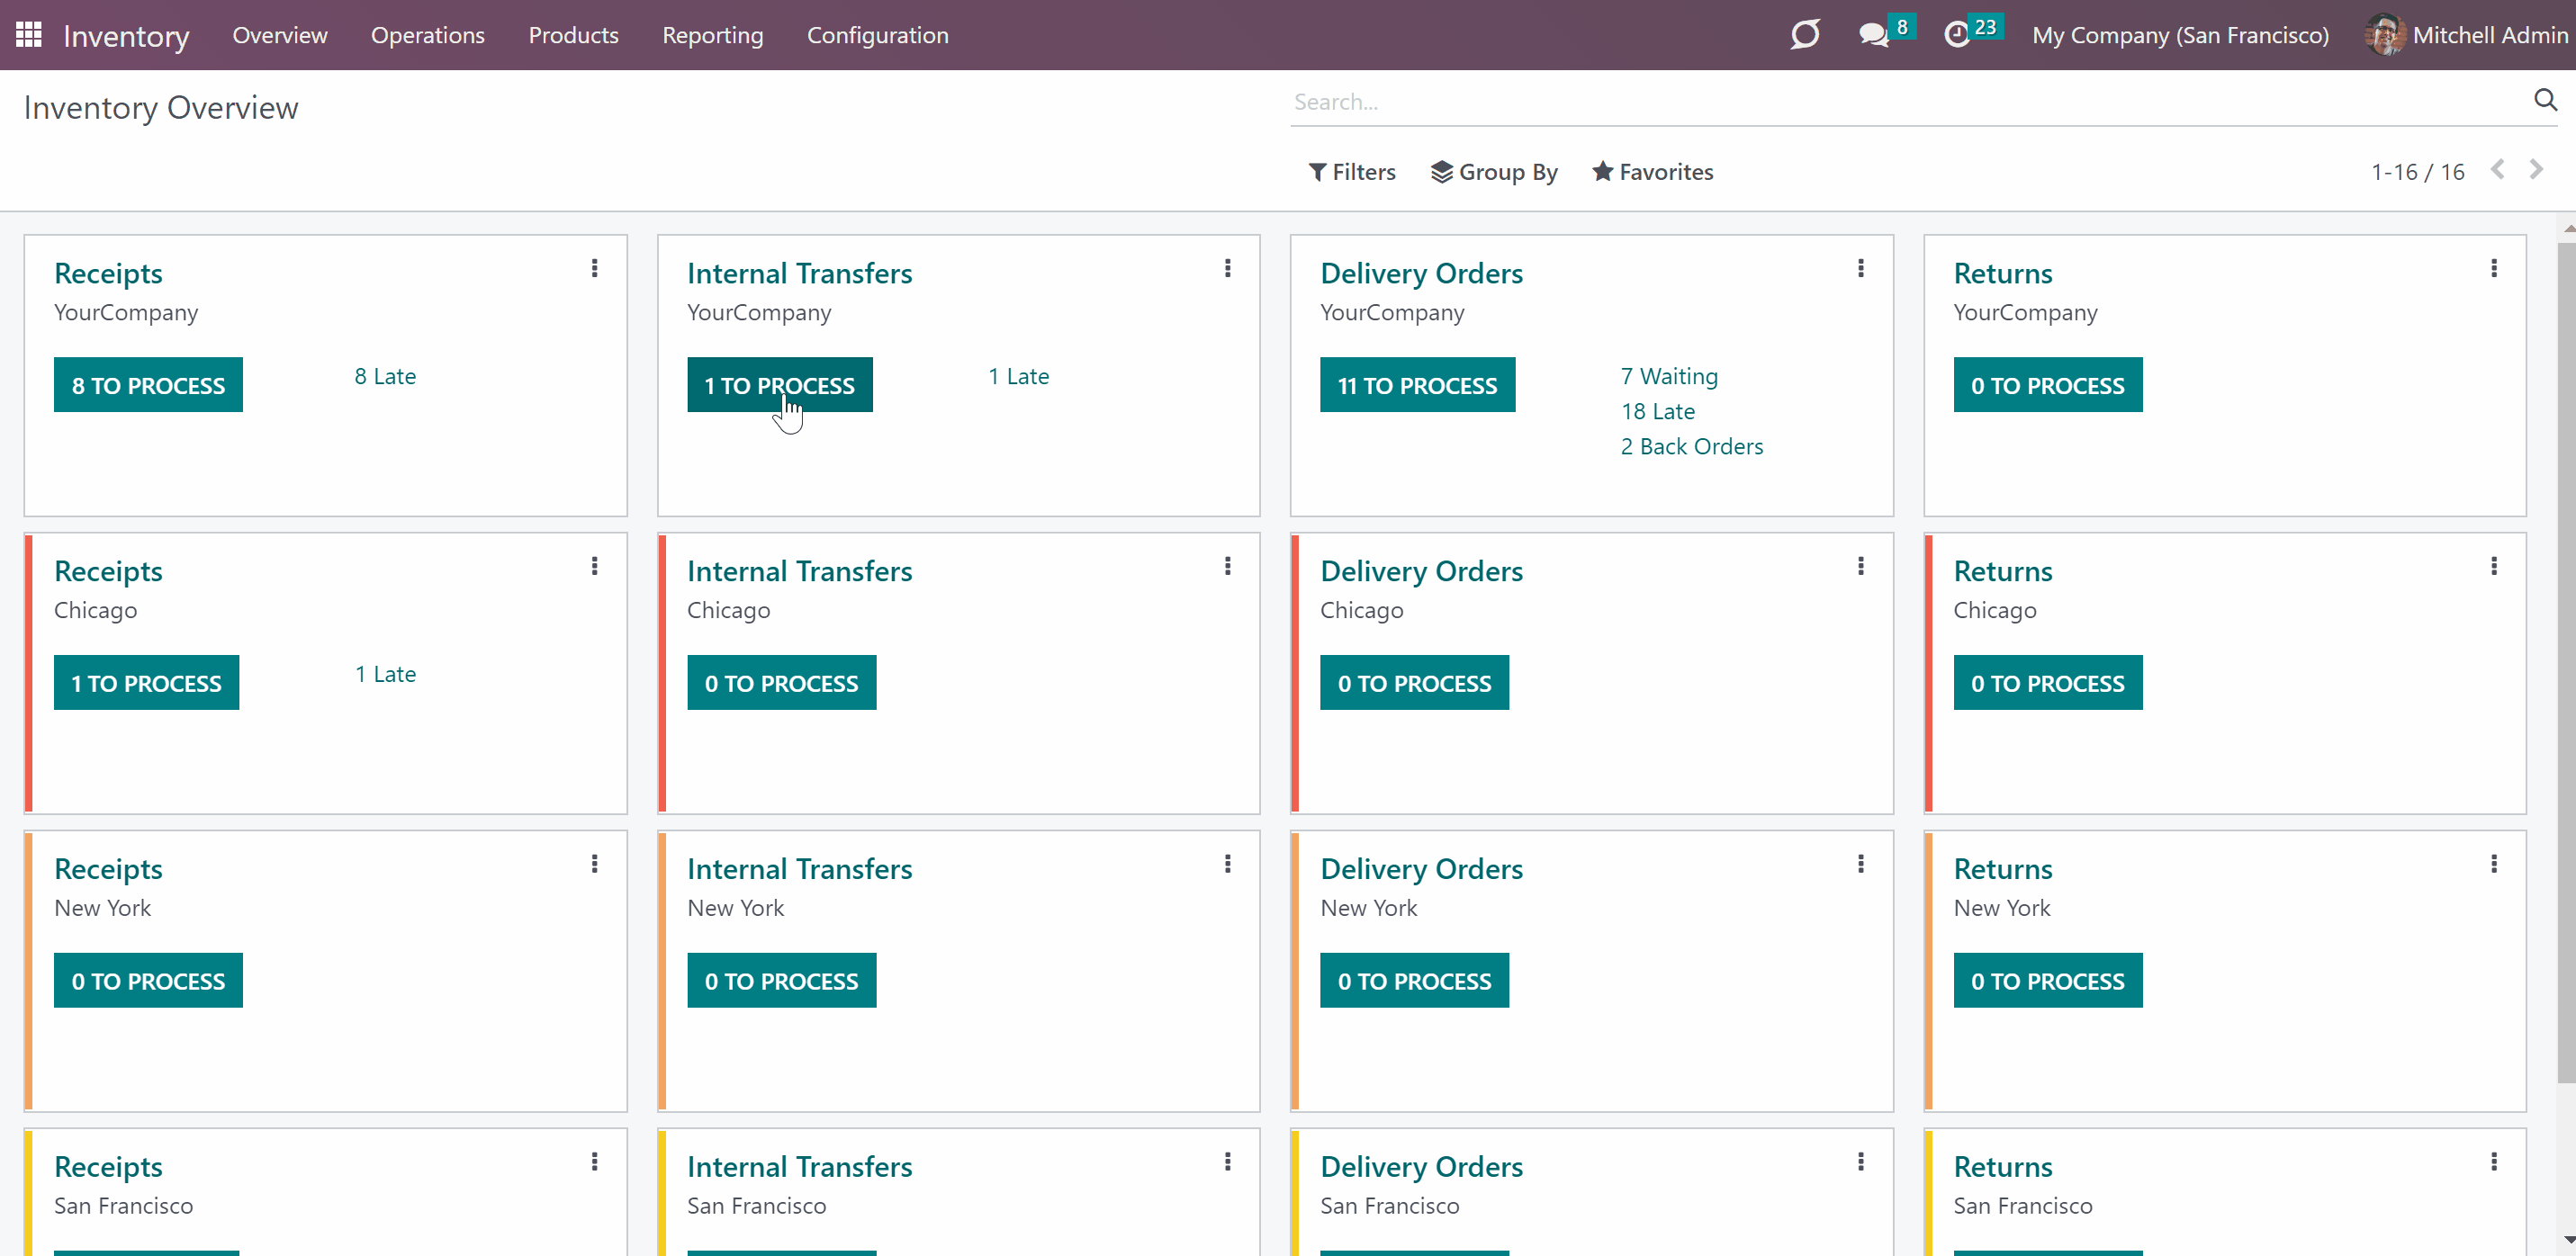
Task: Open kebab menu on Delivery Orders San Francisco card
Action: 1861,1162
